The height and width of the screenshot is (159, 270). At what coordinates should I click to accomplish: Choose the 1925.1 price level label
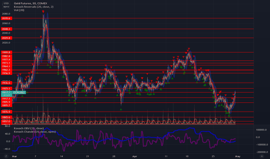click(6, 88)
